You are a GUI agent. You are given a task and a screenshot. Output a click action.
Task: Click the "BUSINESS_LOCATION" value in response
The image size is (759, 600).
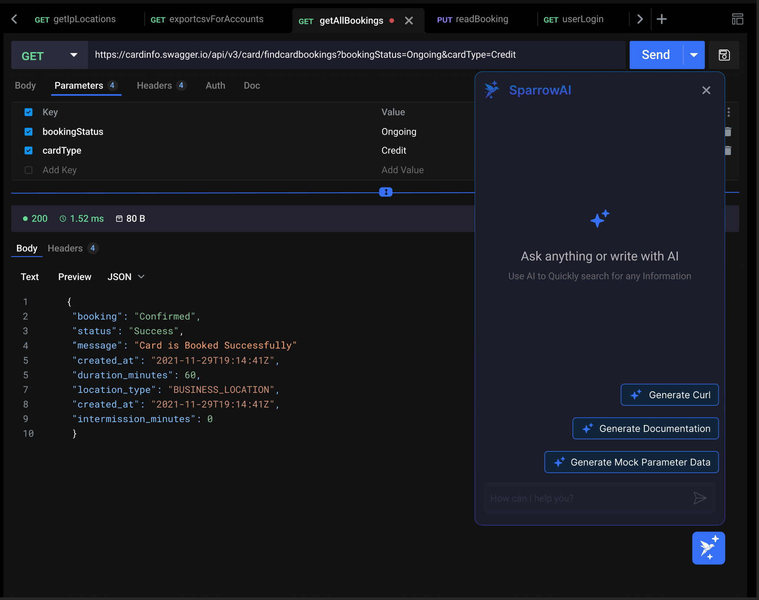pos(221,389)
